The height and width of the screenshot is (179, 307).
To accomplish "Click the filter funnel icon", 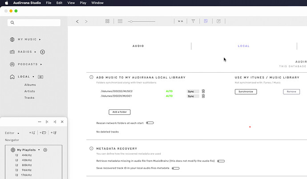I will tap(193, 21).
